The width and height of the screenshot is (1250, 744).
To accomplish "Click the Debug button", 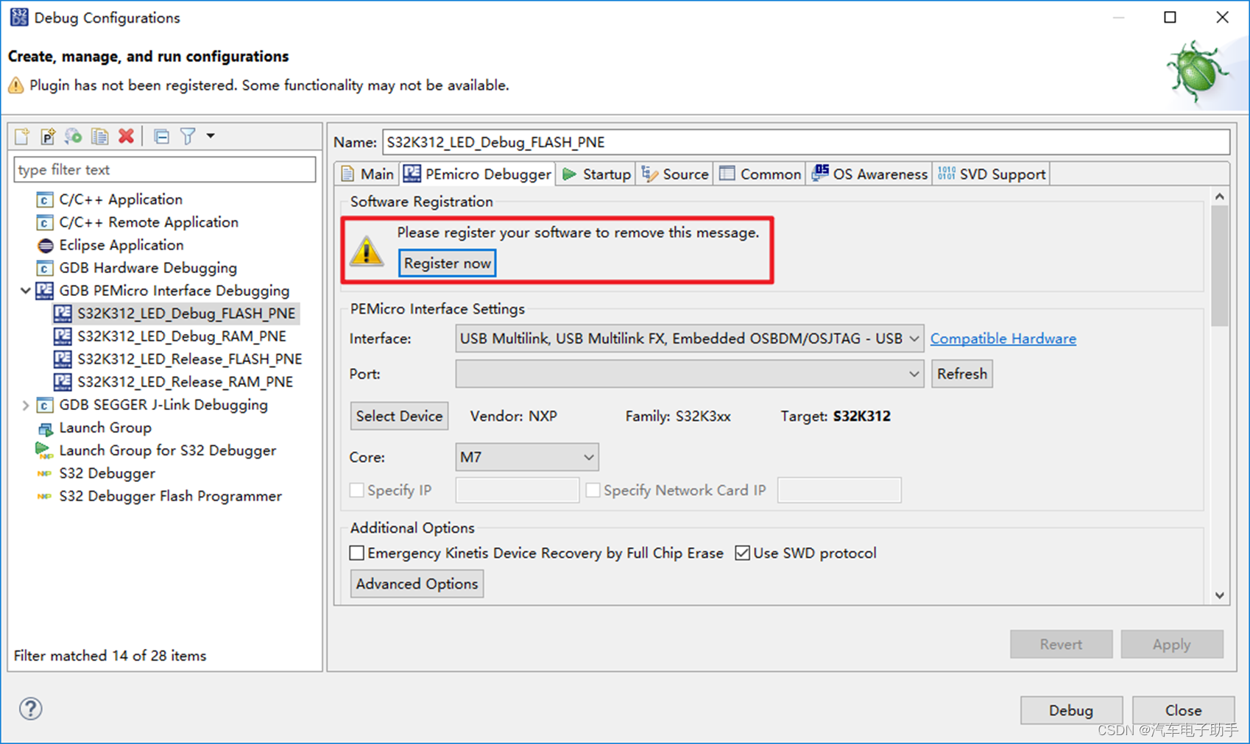I will (x=1071, y=710).
